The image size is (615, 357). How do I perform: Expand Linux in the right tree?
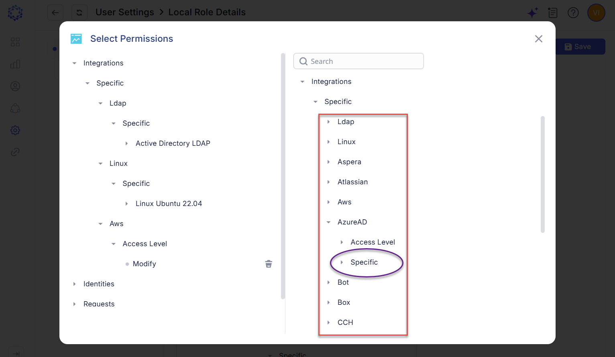pyautogui.click(x=328, y=142)
